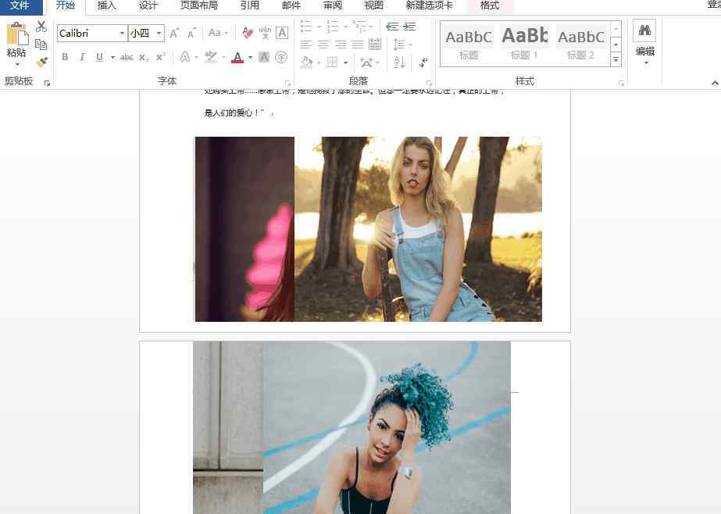This screenshot has height=514, width=721.
Task: Expand the borders dropdown arrow
Action: pos(345,62)
